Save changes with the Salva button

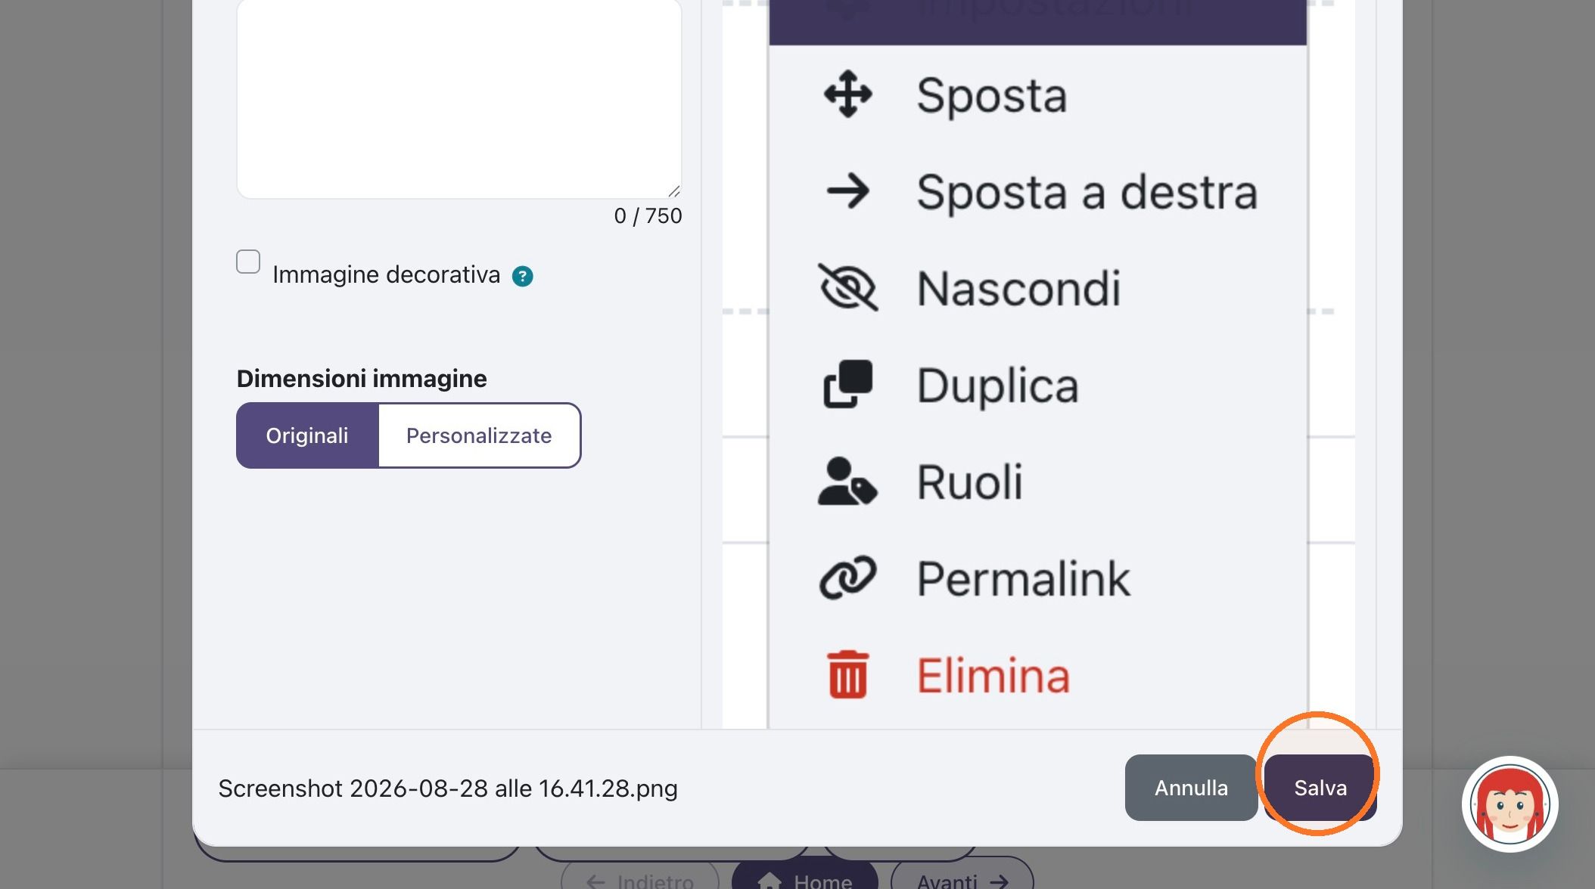[x=1320, y=788]
